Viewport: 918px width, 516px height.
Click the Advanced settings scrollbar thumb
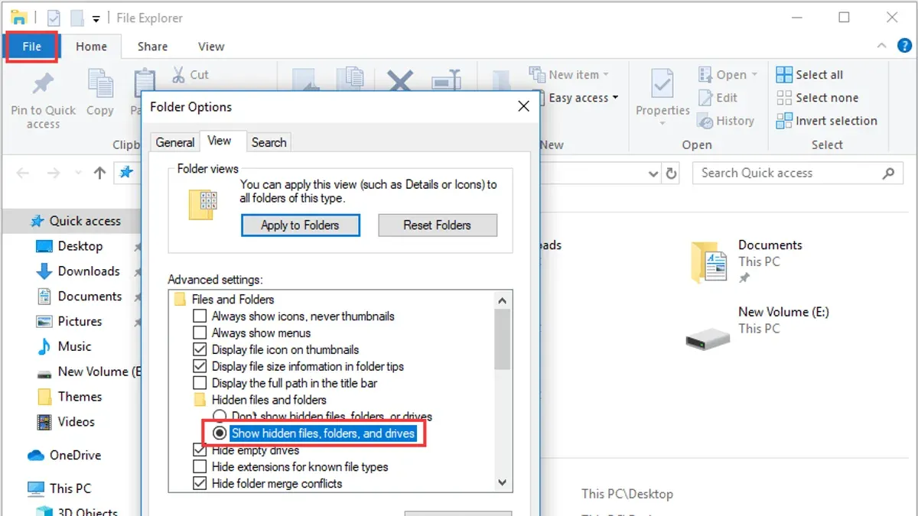(x=503, y=339)
